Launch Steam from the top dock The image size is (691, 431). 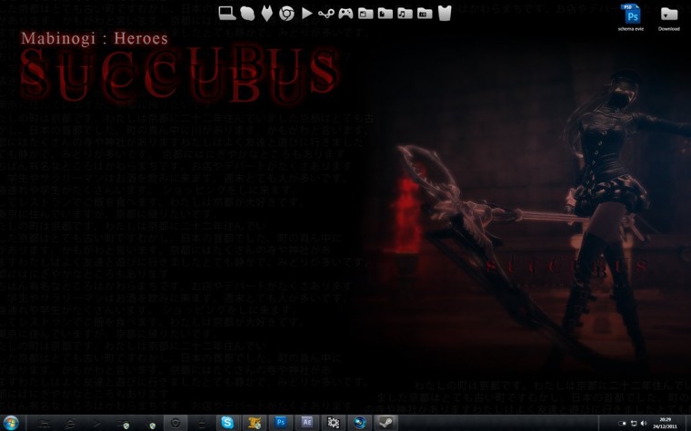(x=326, y=14)
